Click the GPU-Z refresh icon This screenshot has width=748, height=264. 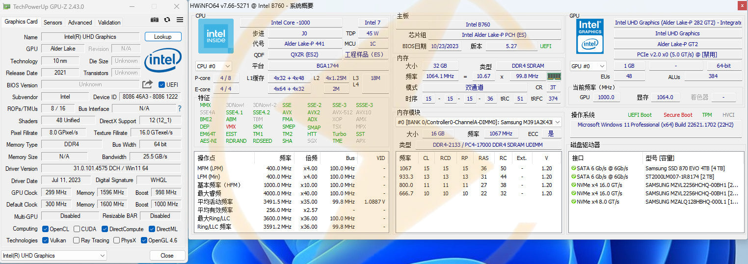(167, 20)
